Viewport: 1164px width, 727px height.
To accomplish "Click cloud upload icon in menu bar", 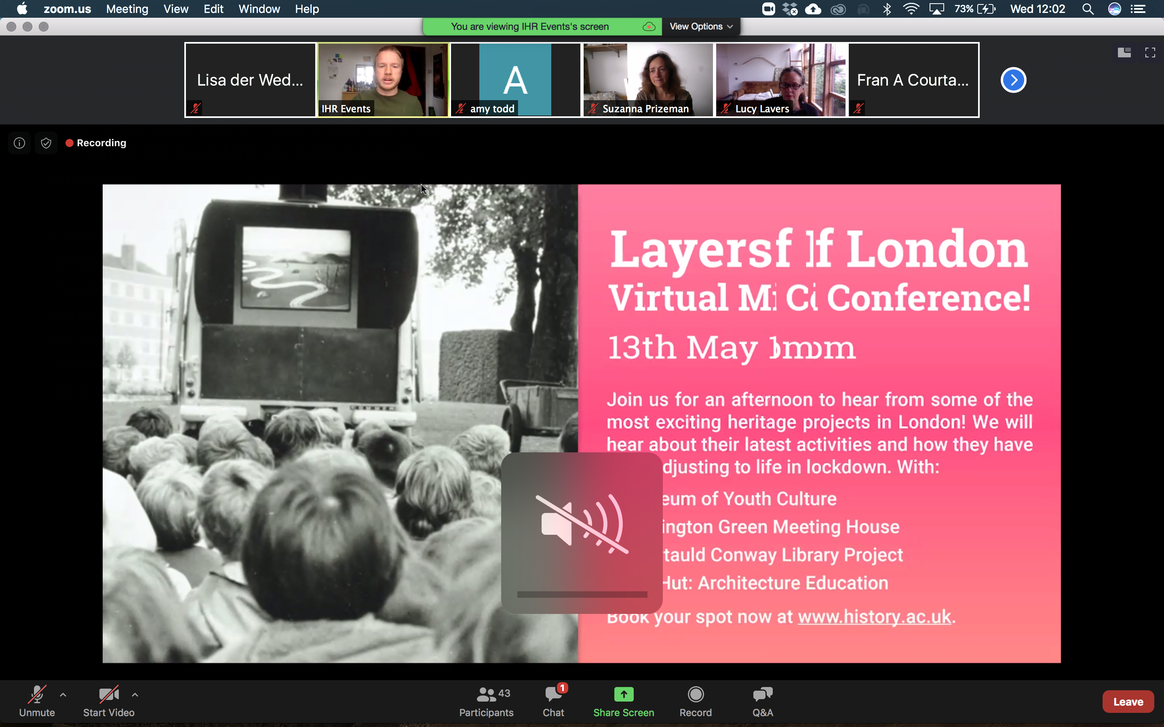I will (x=813, y=8).
